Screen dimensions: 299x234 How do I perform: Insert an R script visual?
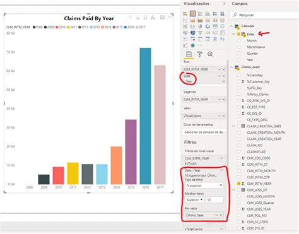[x=215, y=39]
